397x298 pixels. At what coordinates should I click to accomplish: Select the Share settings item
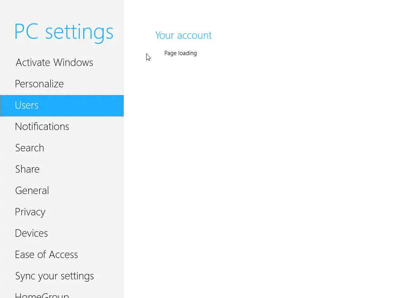[x=62, y=169]
